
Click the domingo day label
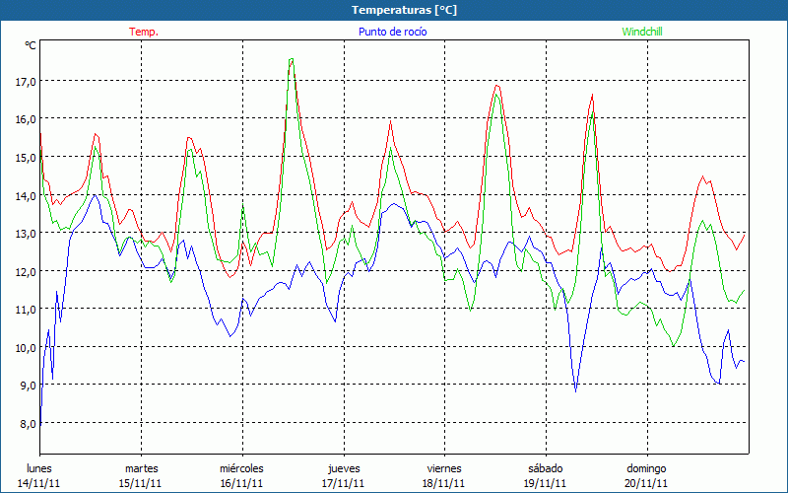(x=646, y=467)
